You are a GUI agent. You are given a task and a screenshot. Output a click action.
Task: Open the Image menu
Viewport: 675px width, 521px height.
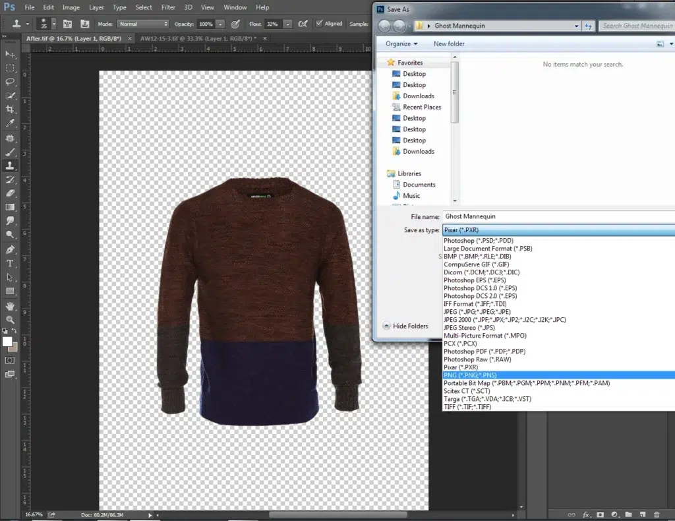click(x=71, y=7)
